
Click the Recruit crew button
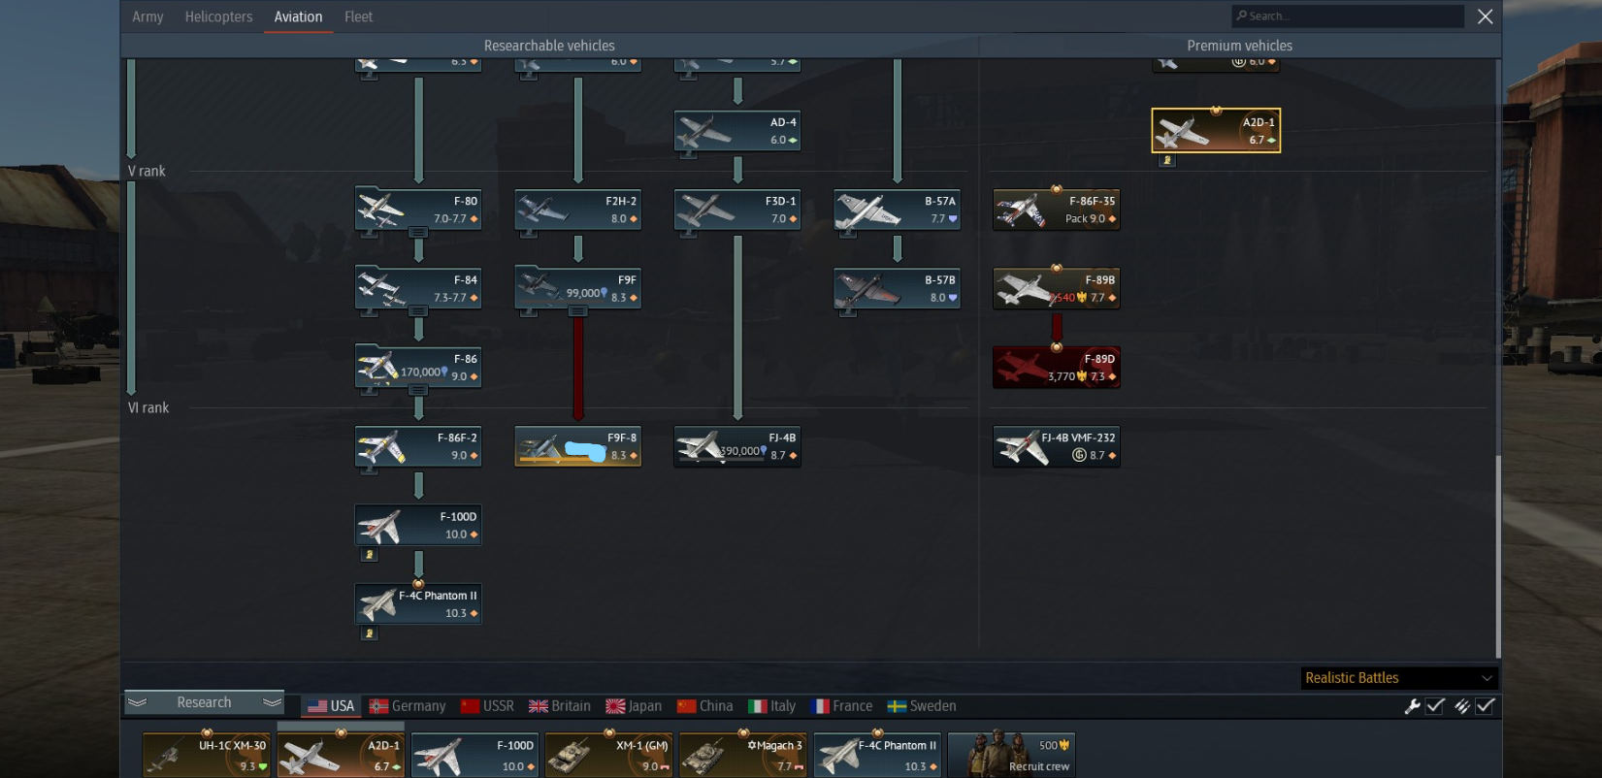click(x=1012, y=755)
